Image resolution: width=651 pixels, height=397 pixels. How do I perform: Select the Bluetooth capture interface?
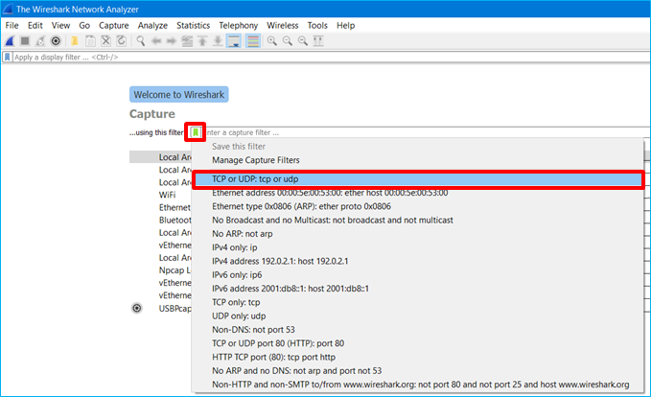[x=174, y=221]
